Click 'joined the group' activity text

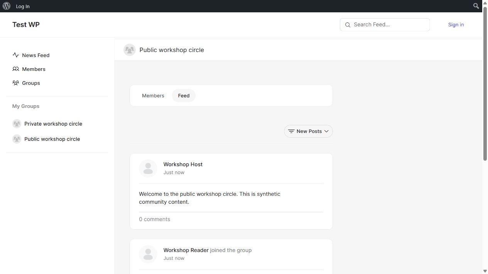(x=231, y=250)
